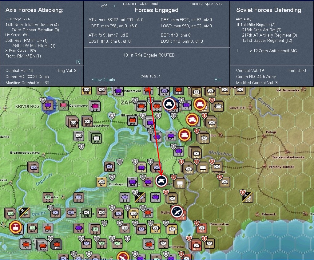
Task: Expand attacking forces list with [v]
Action: [x=78, y=61]
